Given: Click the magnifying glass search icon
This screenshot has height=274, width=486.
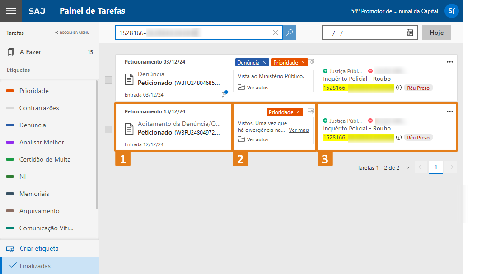Looking at the screenshot, I should pos(289,32).
